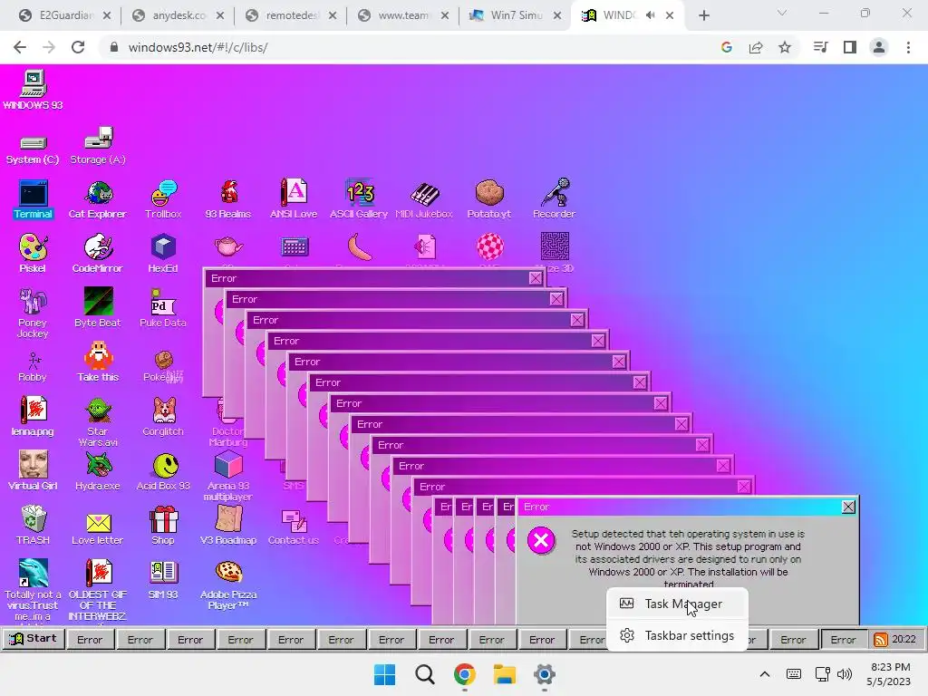Open the Shop gift box icon

[163, 526]
